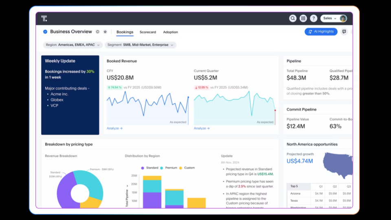Screen dimensions: 391x220
Task: Toggle Standard series in the chart legend
Action: [x=149, y=168]
